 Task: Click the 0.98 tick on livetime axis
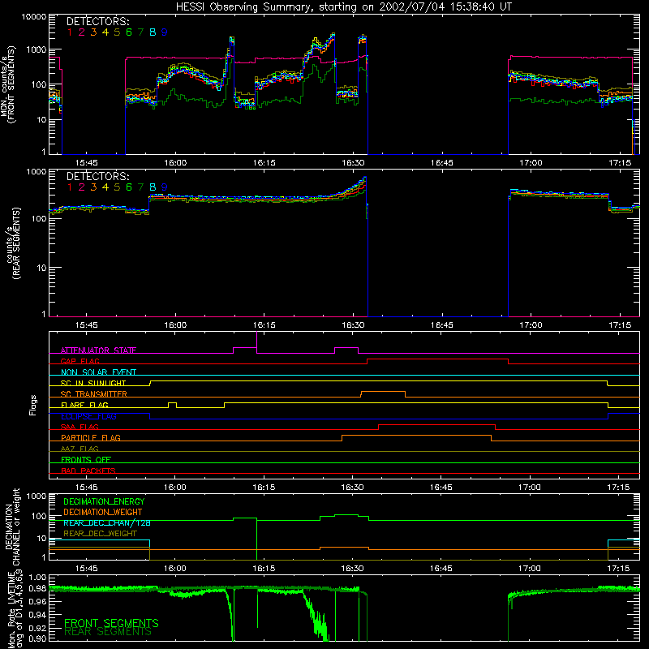pyautogui.click(x=37, y=588)
